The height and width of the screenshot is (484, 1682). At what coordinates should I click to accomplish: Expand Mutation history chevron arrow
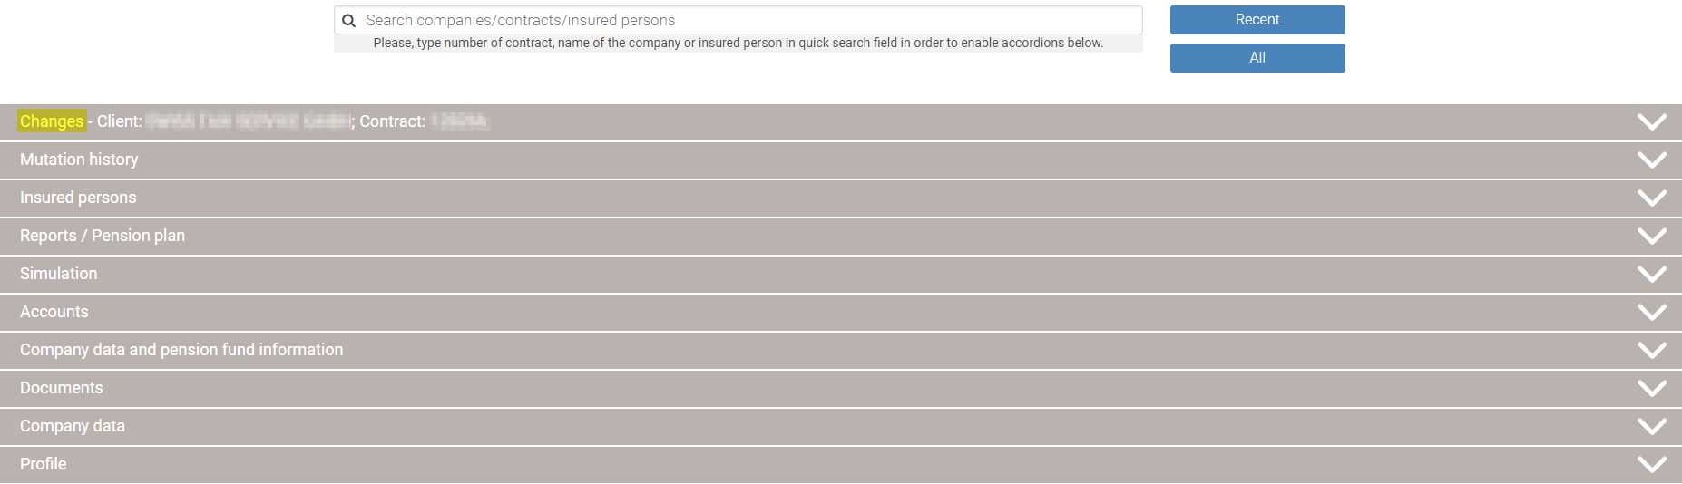pyautogui.click(x=1651, y=160)
